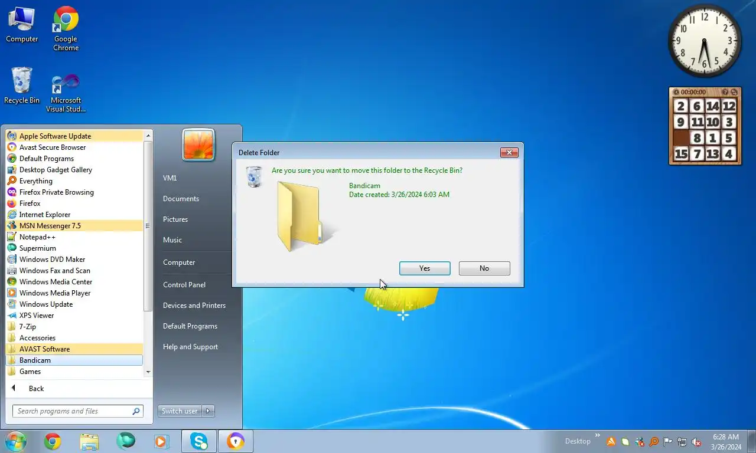This screenshot has height=453, width=756.
Task: Open Action Center flag tray icon
Action: tap(668, 442)
